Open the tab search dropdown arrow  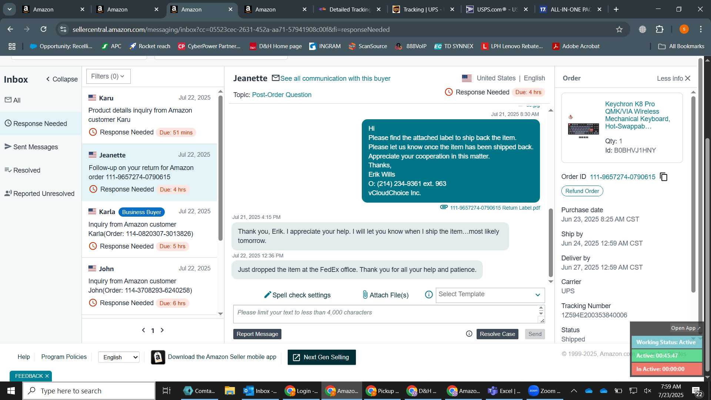tap(9, 9)
